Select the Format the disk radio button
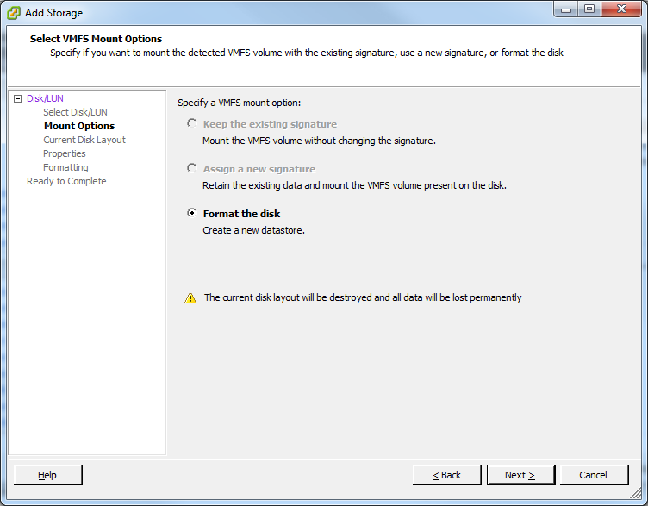This screenshot has height=506, width=648. (x=191, y=213)
